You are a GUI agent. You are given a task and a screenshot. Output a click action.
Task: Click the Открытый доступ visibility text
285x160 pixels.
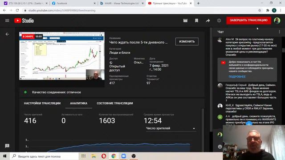point(117,68)
